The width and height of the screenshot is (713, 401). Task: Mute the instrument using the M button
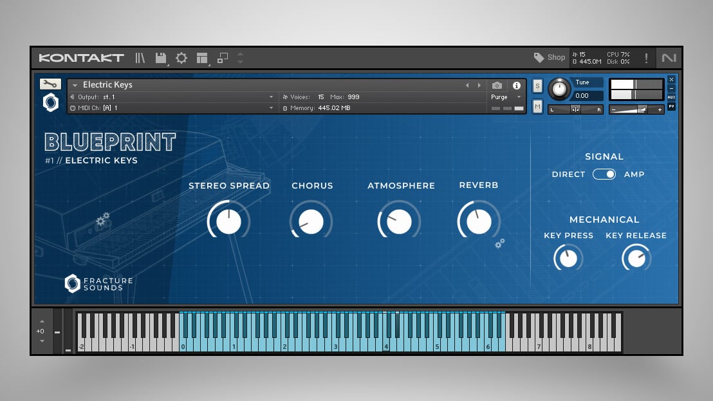[537, 106]
